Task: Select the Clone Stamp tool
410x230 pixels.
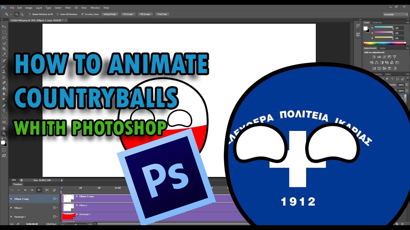Action: click(x=4, y=72)
